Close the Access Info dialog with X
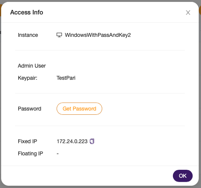Image resolution: width=201 pixels, height=188 pixels. [188, 13]
